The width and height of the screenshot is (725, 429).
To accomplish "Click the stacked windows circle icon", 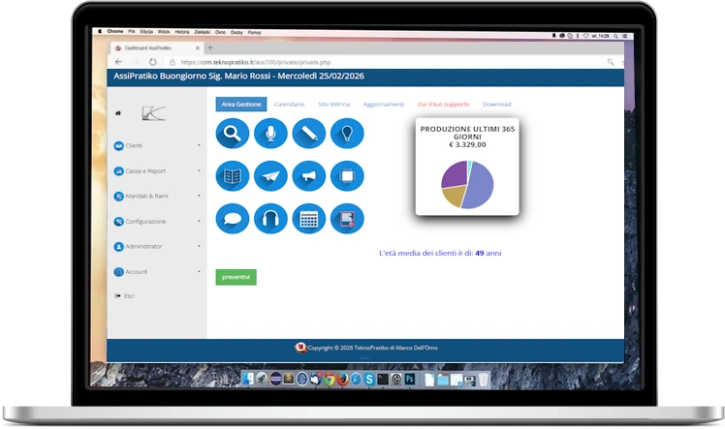I will click(347, 176).
